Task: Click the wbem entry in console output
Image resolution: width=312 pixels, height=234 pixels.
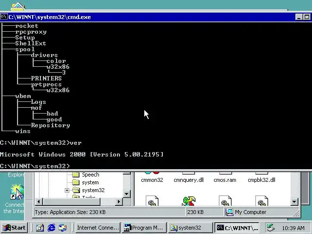Action: (x=23, y=96)
